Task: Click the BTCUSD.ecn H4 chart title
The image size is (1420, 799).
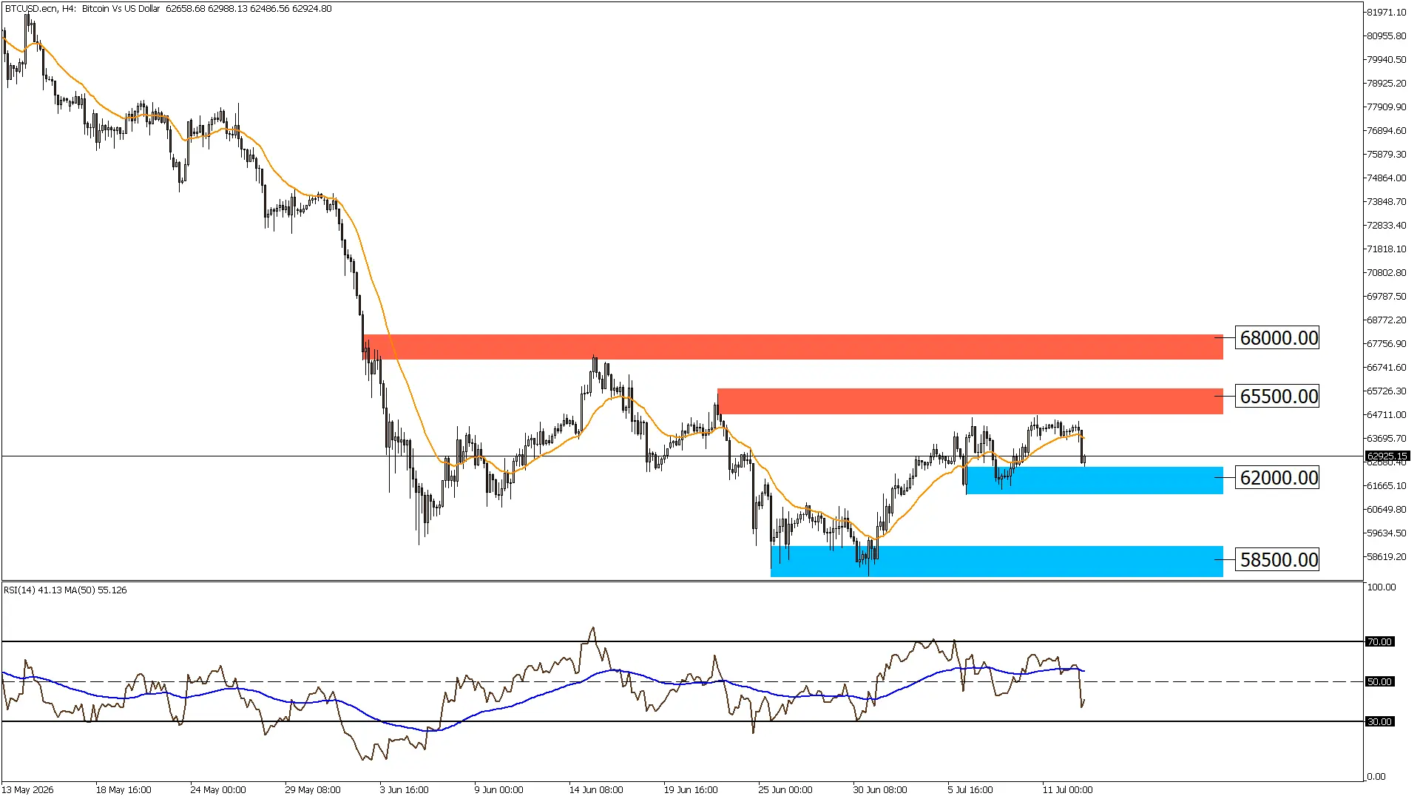Action: [x=168, y=9]
